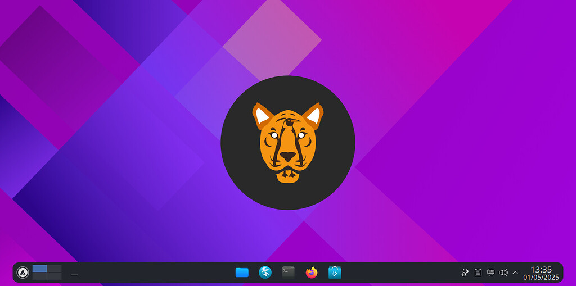Click the volume speaker icon
This screenshot has height=286, width=576.
503,273
